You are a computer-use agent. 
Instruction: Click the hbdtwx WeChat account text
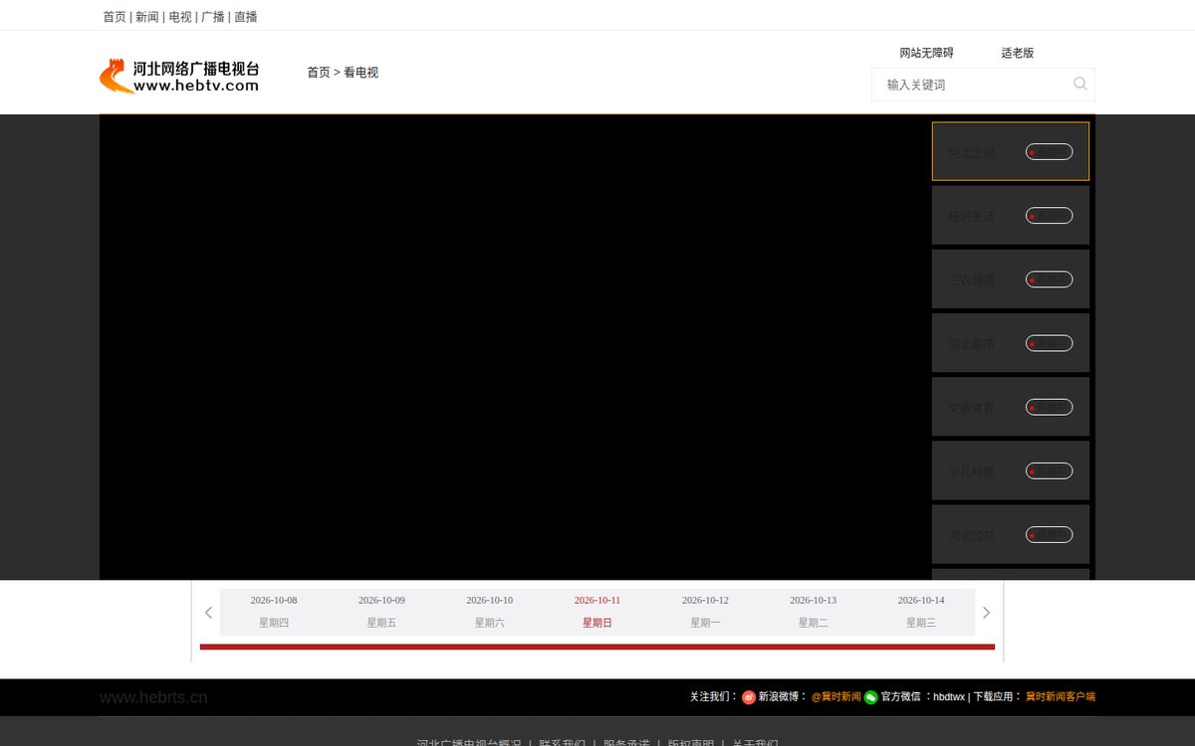(949, 697)
